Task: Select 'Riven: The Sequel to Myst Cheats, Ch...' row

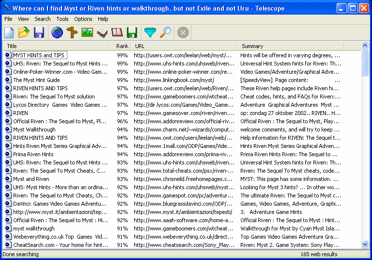Action: pos(60,195)
